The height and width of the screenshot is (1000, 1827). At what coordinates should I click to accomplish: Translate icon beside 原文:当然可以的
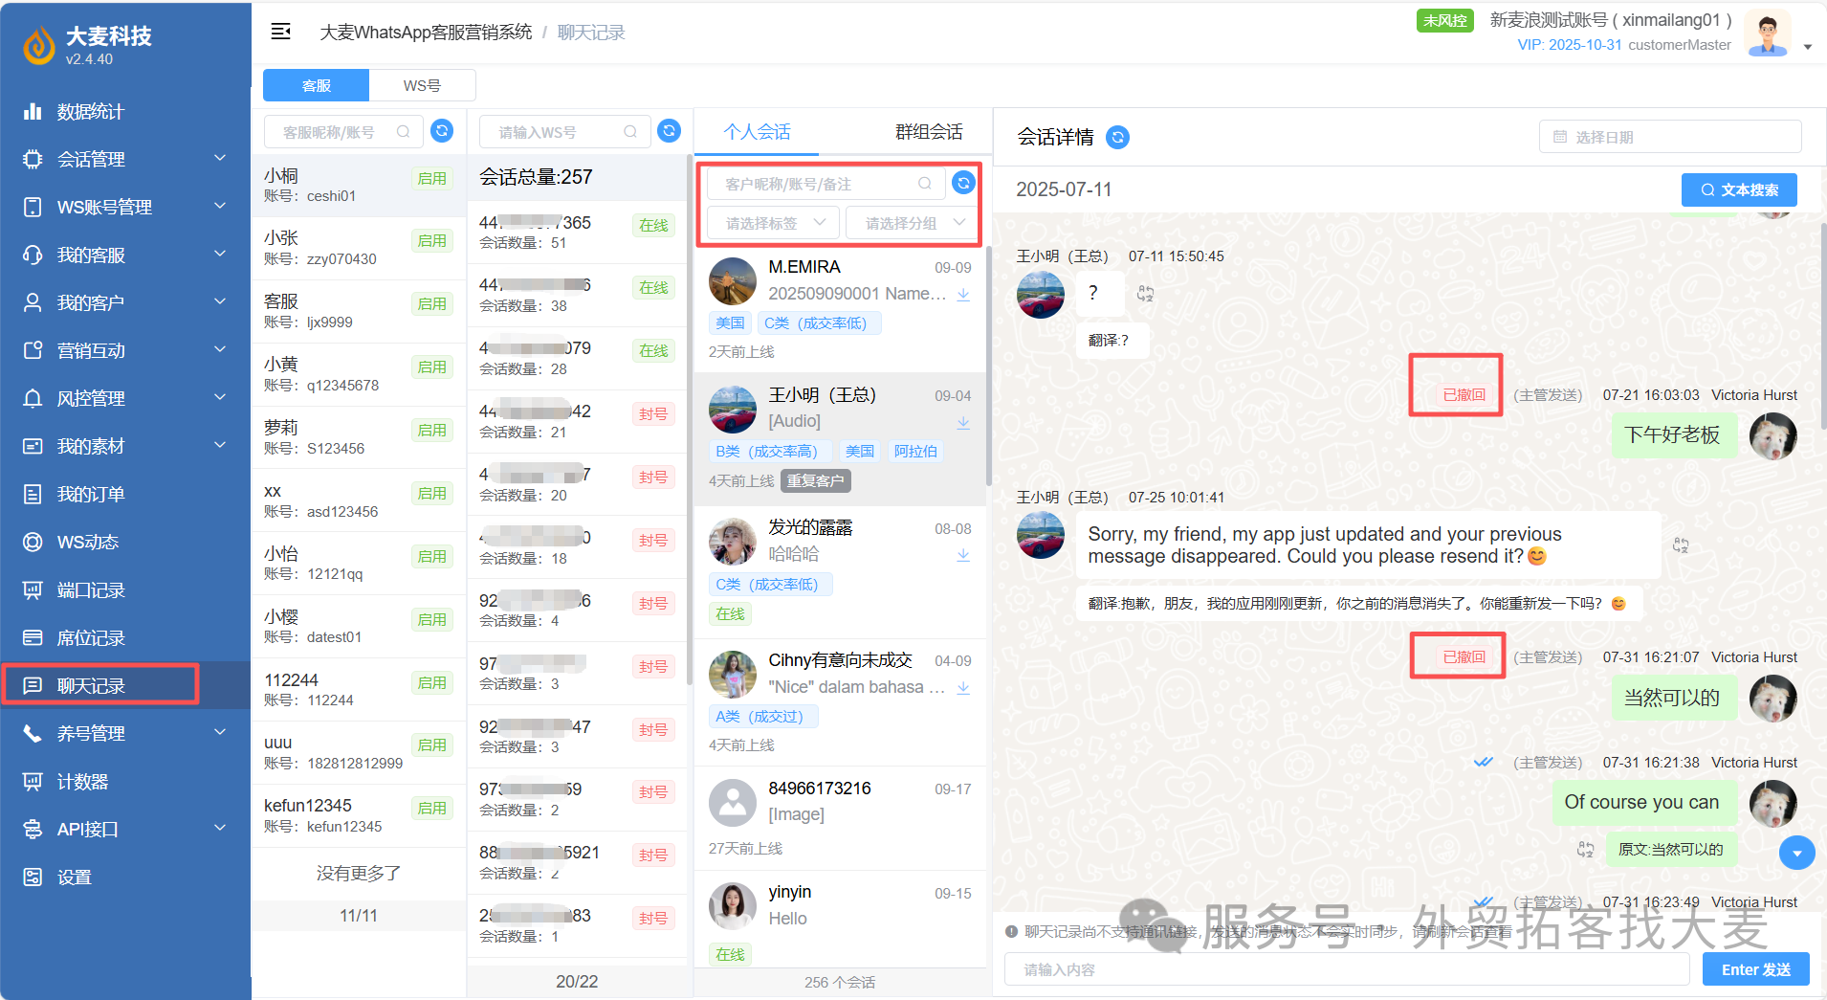[x=1585, y=850]
